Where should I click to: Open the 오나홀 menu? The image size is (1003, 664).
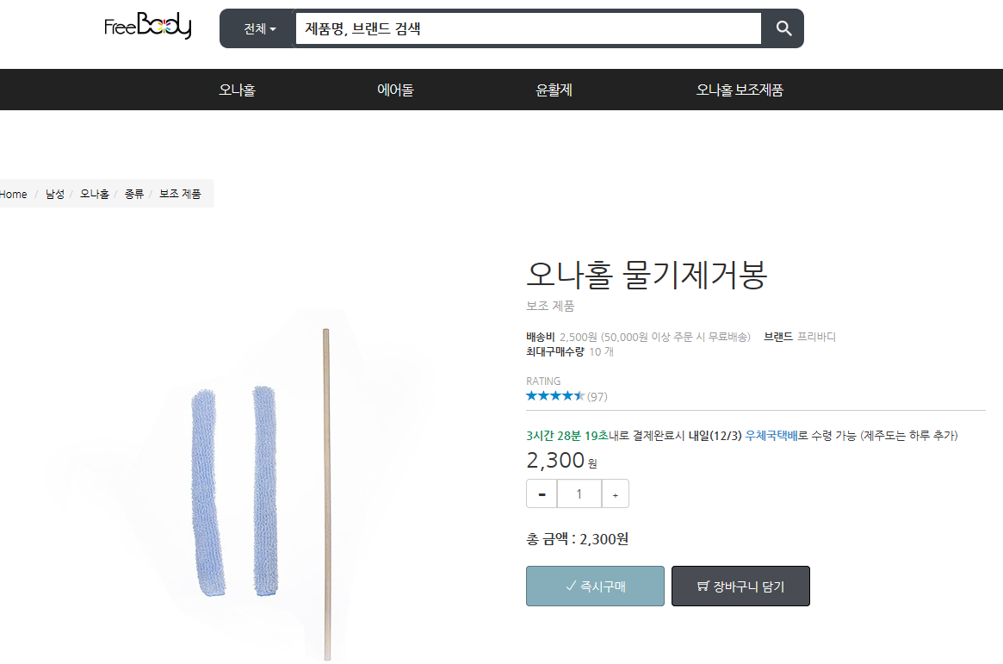point(237,90)
